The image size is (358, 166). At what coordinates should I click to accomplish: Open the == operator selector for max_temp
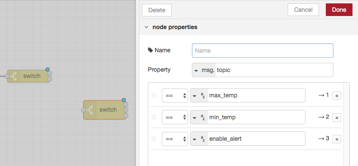pyautogui.click(x=175, y=96)
